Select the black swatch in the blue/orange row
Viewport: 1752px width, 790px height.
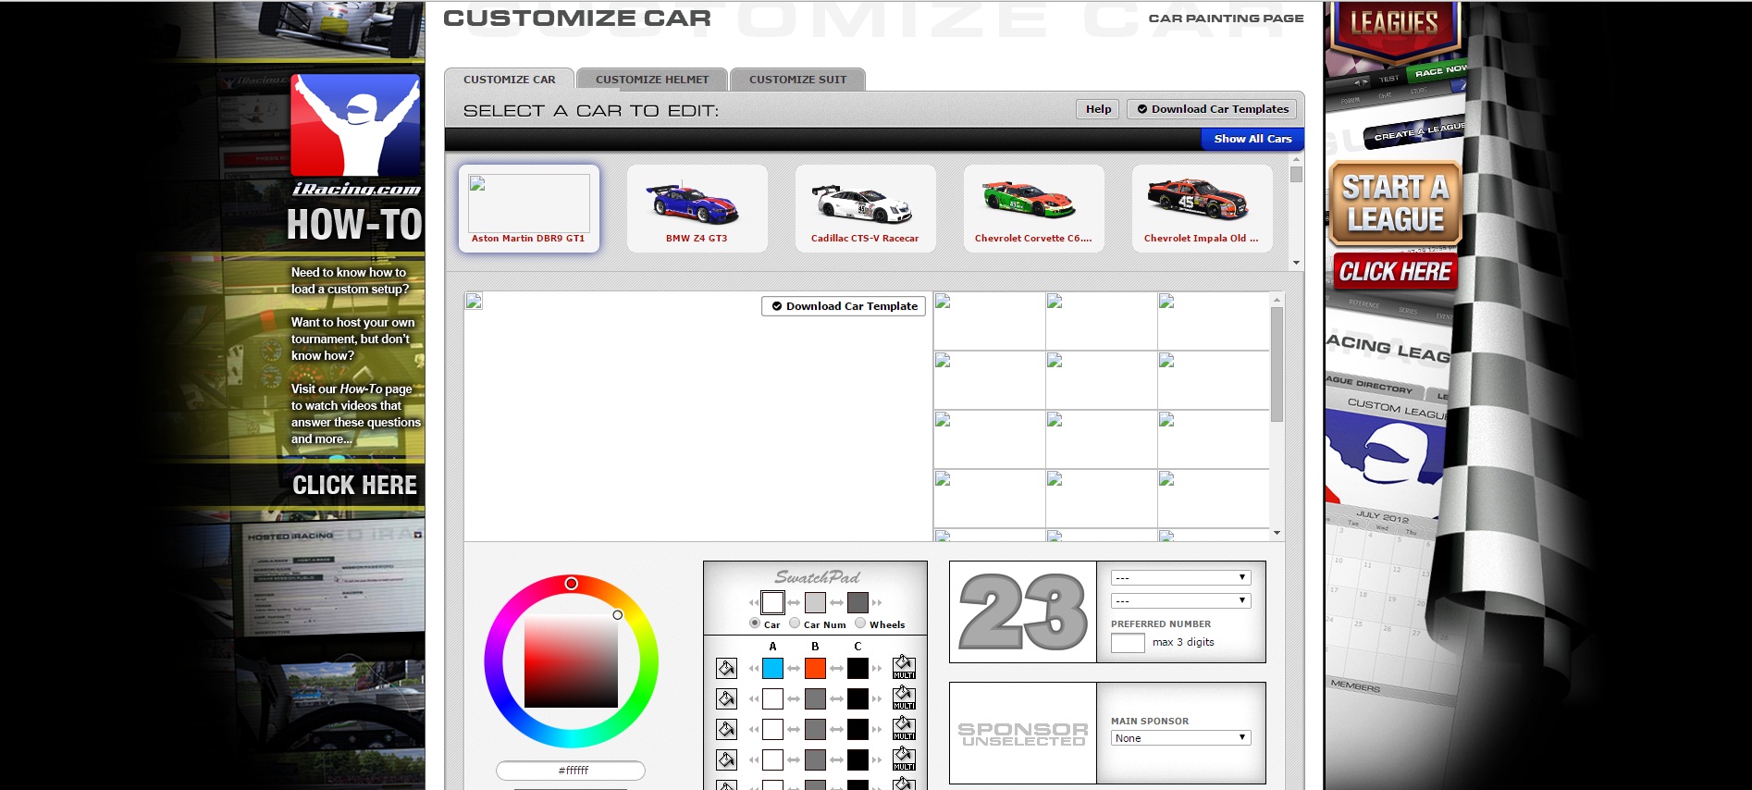pyautogui.click(x=857, y=668)
